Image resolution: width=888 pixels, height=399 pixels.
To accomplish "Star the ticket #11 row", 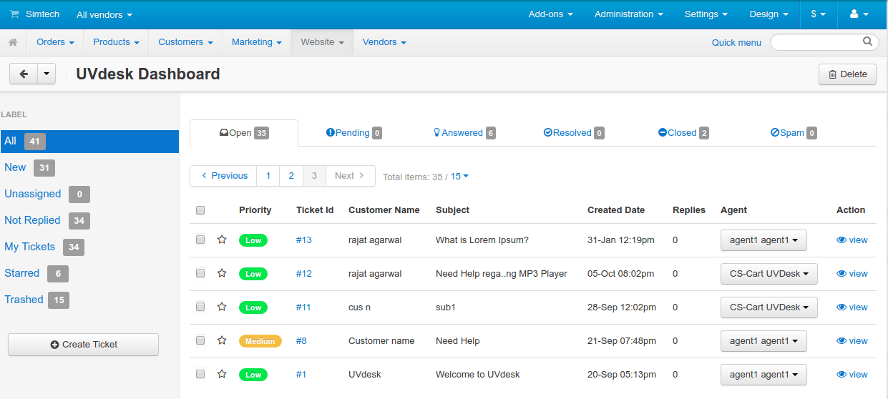I will (x=222, y=307).
